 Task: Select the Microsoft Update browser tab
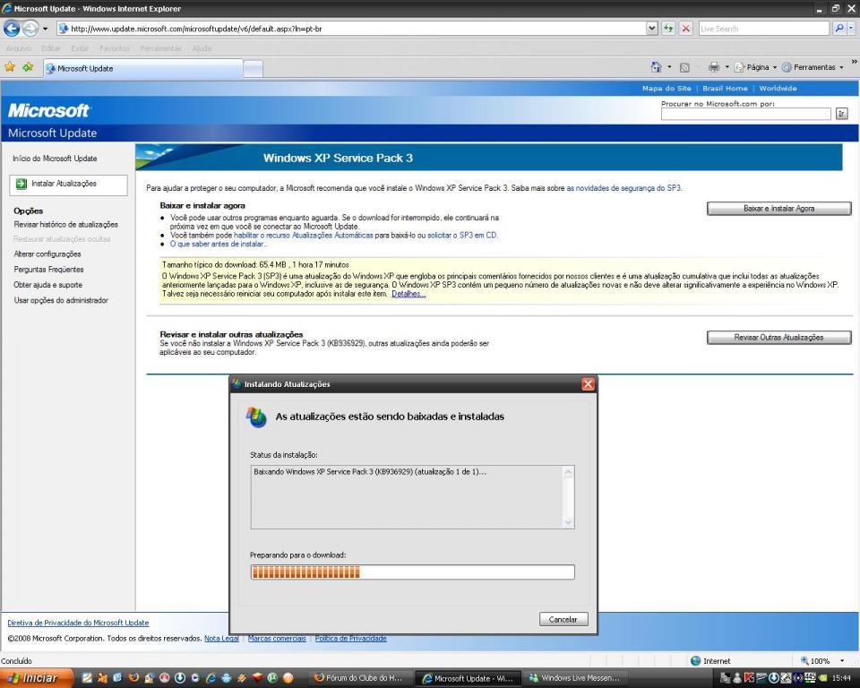point(143,68)
